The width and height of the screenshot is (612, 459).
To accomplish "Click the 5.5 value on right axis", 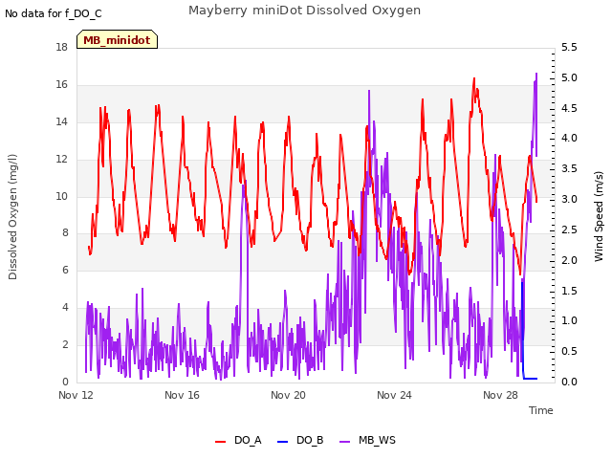I will pyautogui.click(x=569, y=47).
